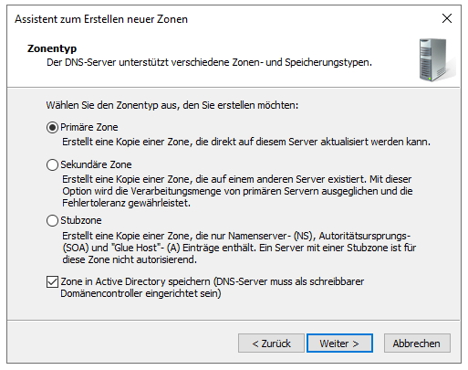The width and height of the screenshot is (468, 370).
Task: Close the zone wizard with X
Action: [x=447, y=18]
